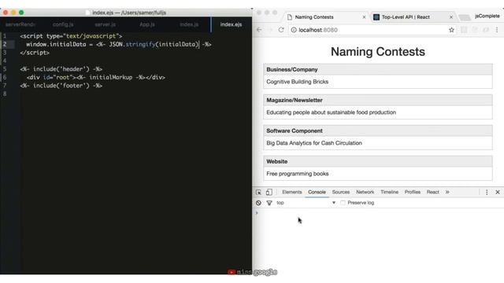Click the Free programming books contest name
The height and width of the screenshot is (283, 504).
pyautogui.click(x=298, y=174)
